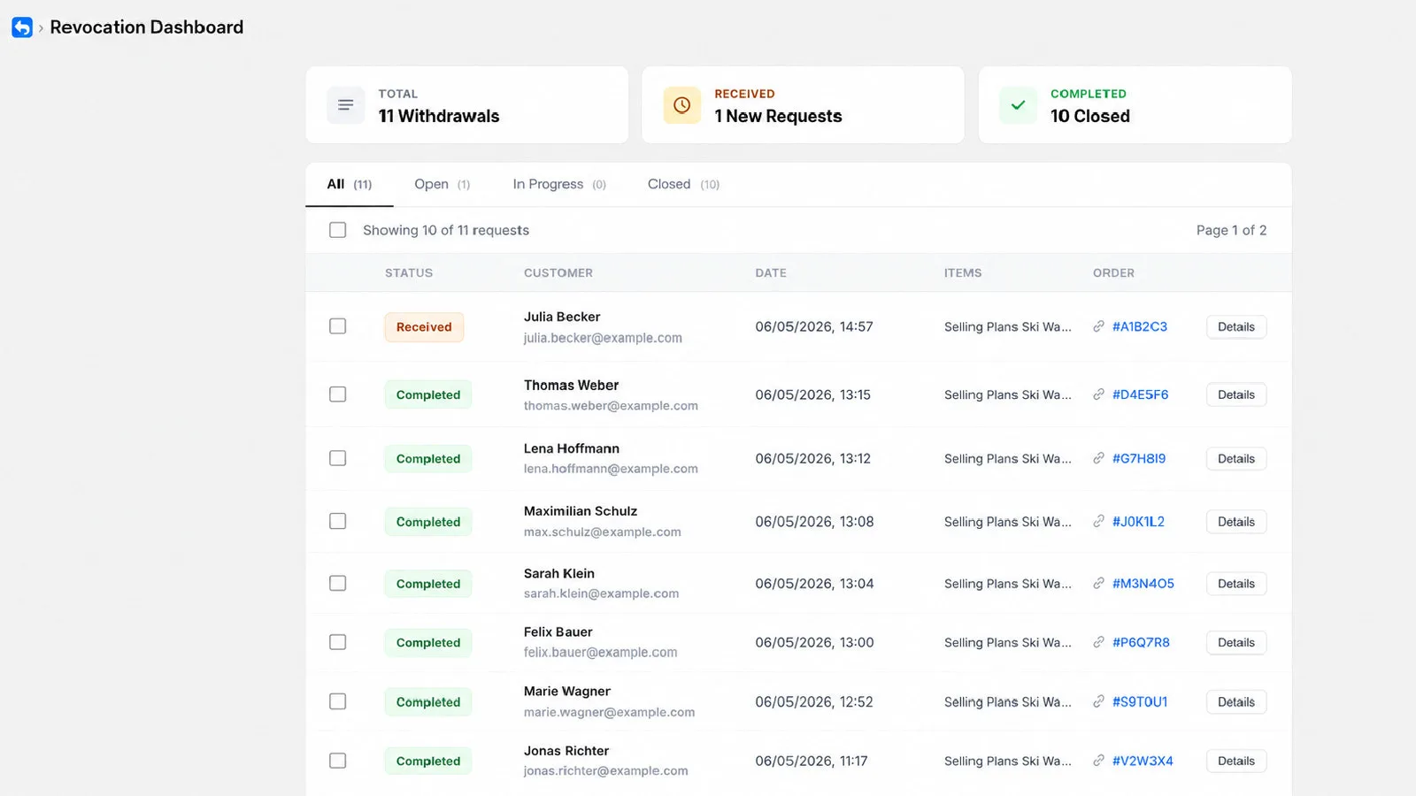Click Completed badge in Lena Hoffmann row

428,459
